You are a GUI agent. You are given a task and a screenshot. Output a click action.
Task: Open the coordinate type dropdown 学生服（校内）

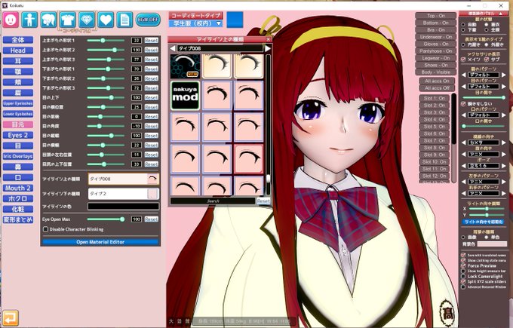[196, 23]
